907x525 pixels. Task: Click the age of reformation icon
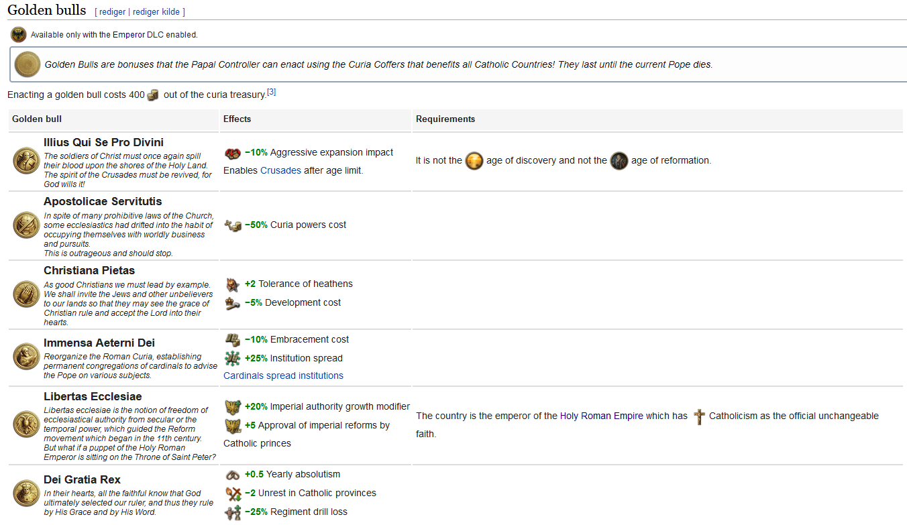tap(619, 161)
